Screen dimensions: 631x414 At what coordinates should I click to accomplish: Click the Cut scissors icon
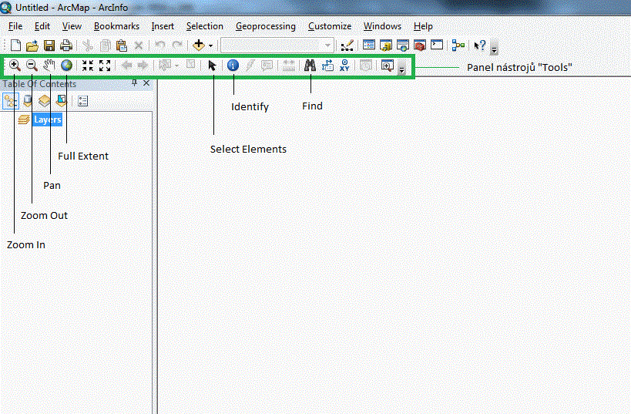point(87,45)
